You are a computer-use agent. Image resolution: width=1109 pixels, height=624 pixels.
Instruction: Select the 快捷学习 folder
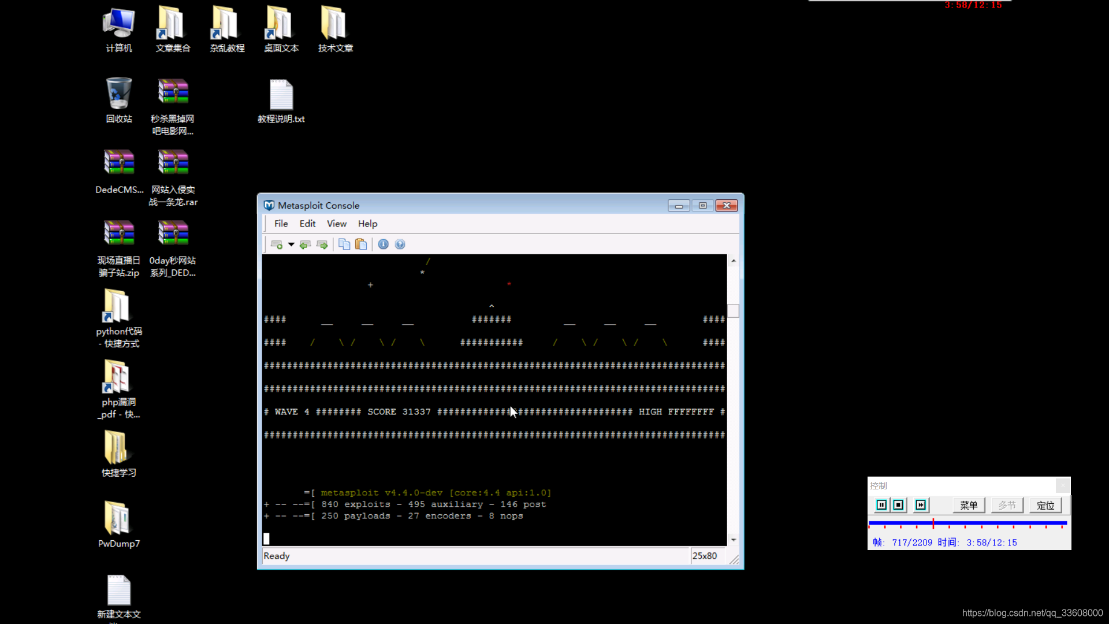(119, 454)
